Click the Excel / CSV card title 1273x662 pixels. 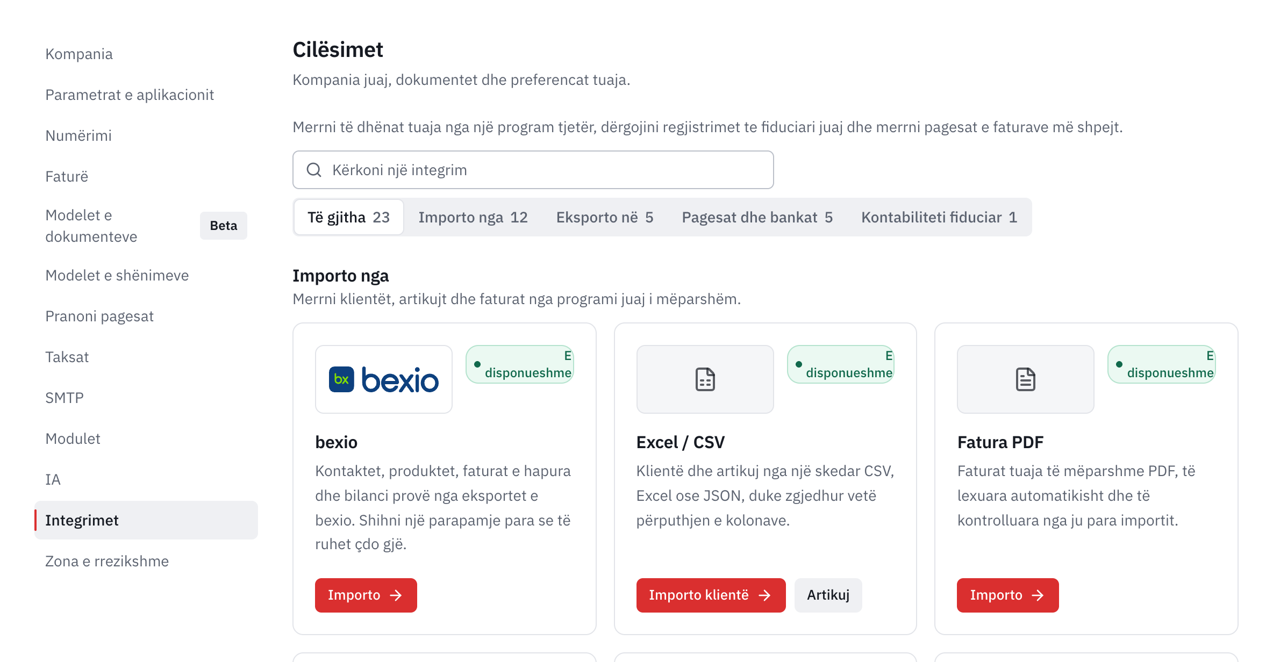[x=681, y=442]
